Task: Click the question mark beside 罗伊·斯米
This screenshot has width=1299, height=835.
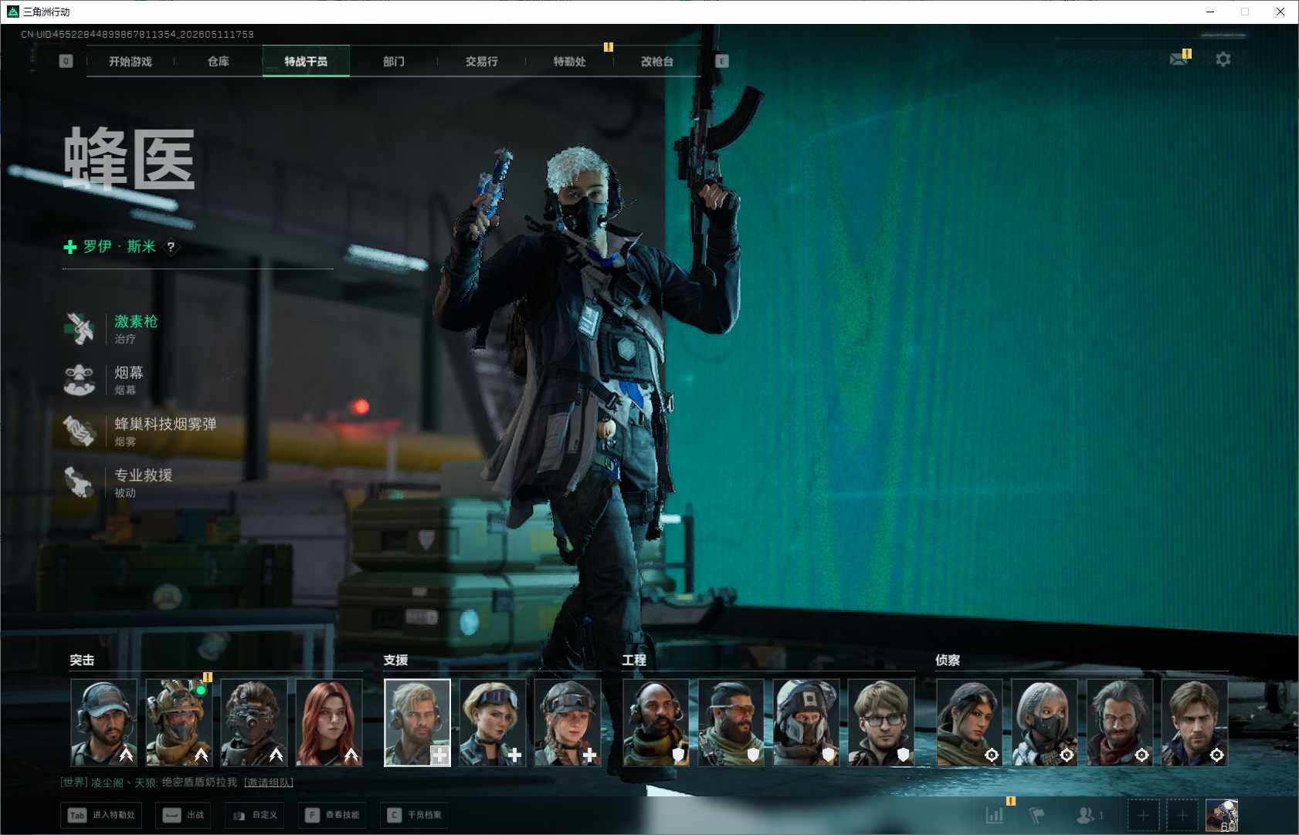Action: pos(171,247)
